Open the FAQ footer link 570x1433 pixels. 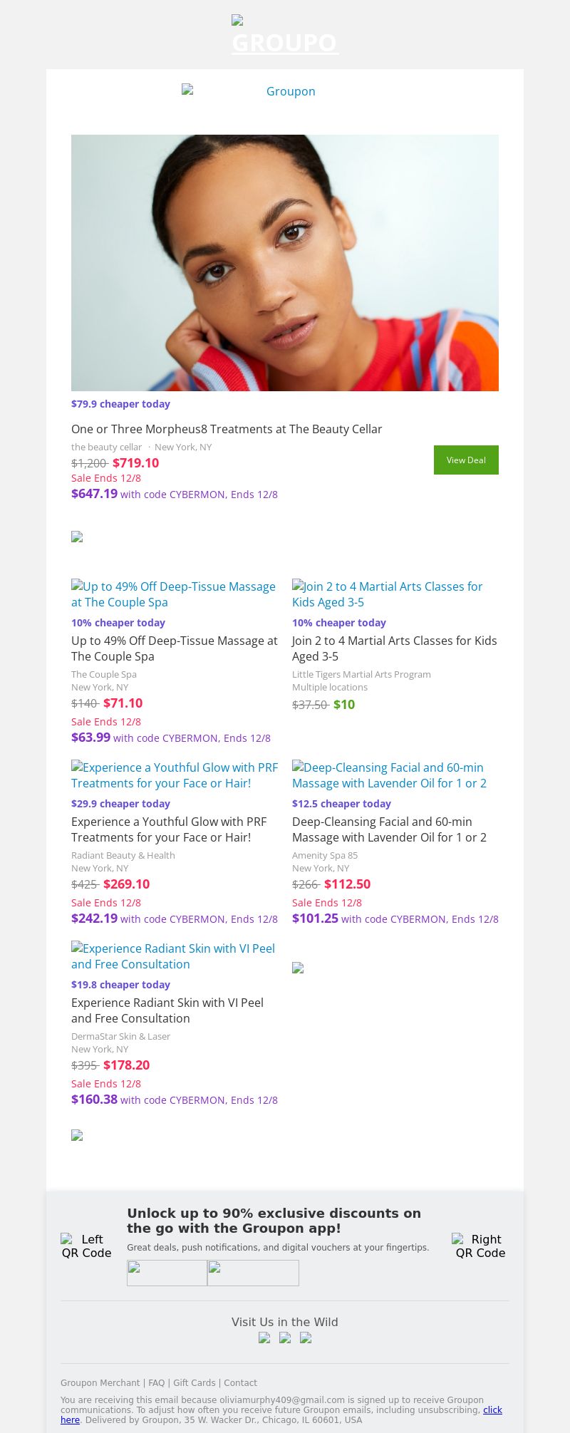(x=156, y=1382)
